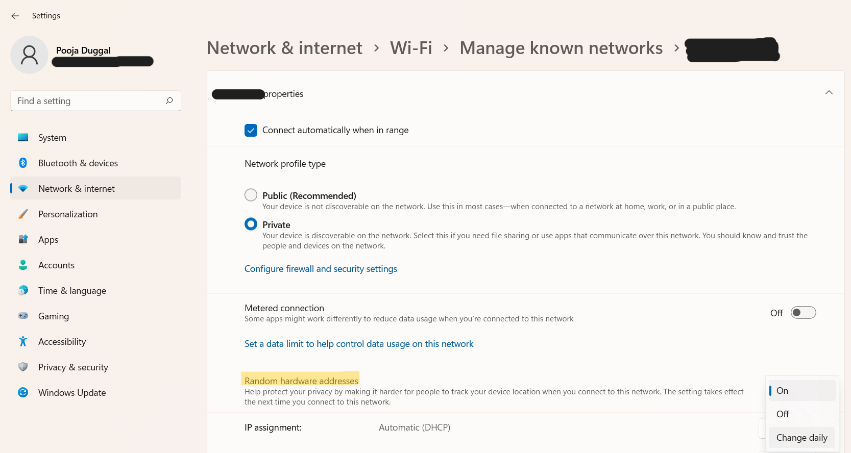851x453 pixels.
Task: Click the back arrow icon in Settings
Action: tap(15, 16)
